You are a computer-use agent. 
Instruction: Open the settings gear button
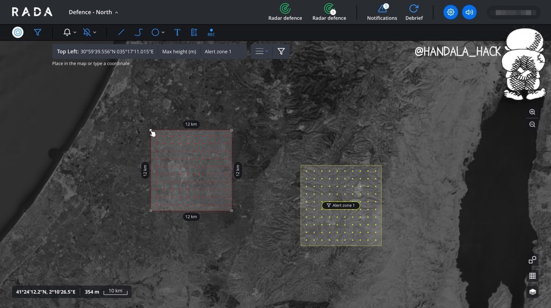point(450,12)
